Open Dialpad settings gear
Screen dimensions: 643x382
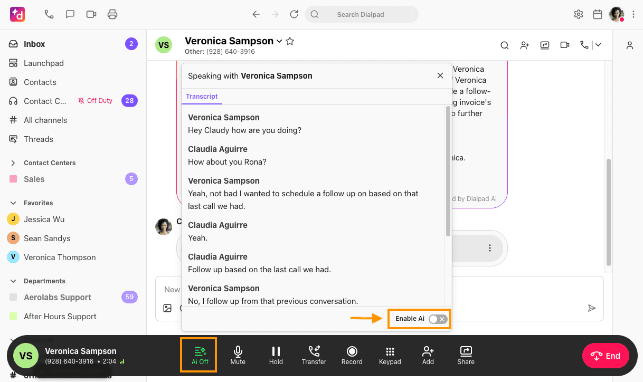click(x=578, y=14)
